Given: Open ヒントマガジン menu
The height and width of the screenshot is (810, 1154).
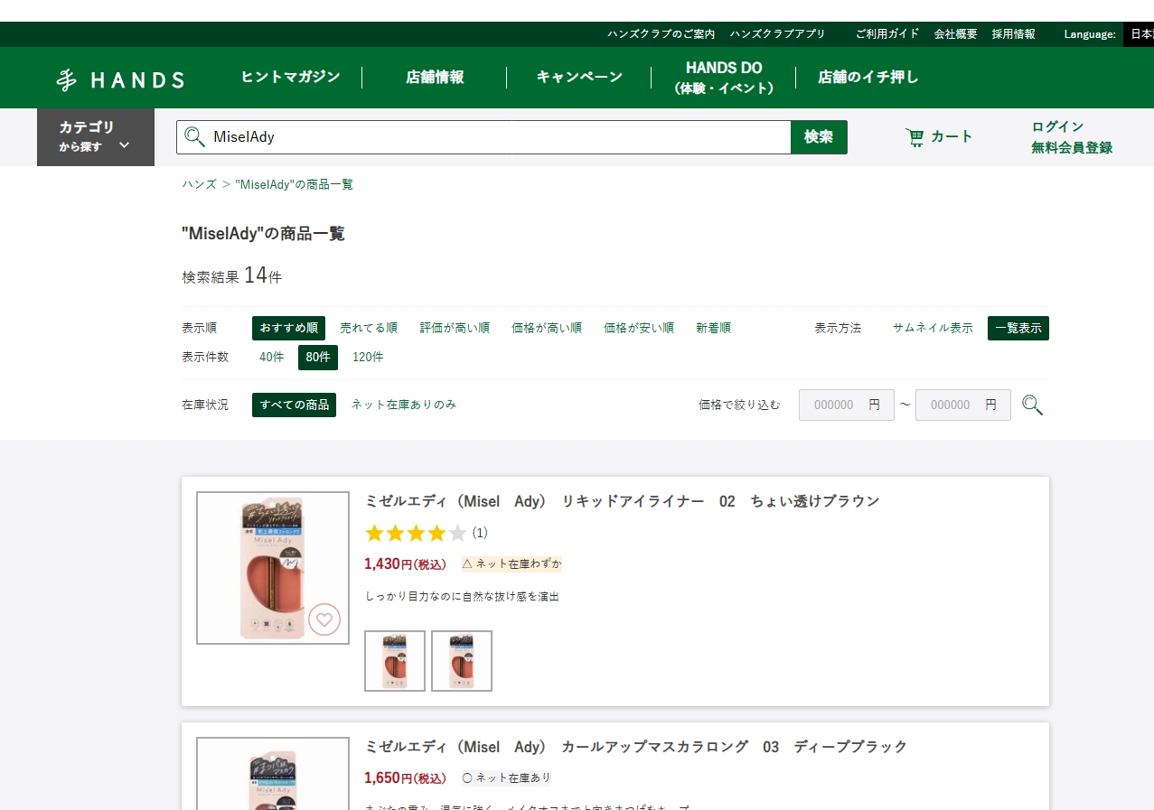Looking at the screenshot, I should (x=290, y=77).
